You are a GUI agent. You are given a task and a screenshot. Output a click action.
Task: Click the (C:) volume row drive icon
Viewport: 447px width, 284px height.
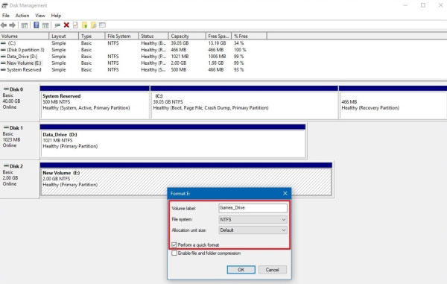[4, 43]
